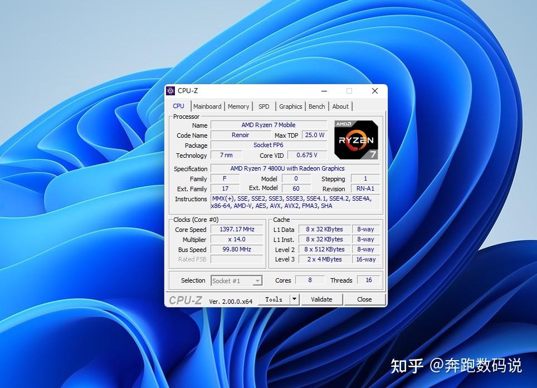Click the Core Speed value field
The width and height of the screenshot is (537, 388).
[237, 229]
